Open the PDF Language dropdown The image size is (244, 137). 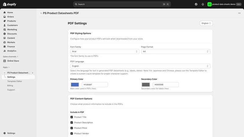[x=140, y=66]
